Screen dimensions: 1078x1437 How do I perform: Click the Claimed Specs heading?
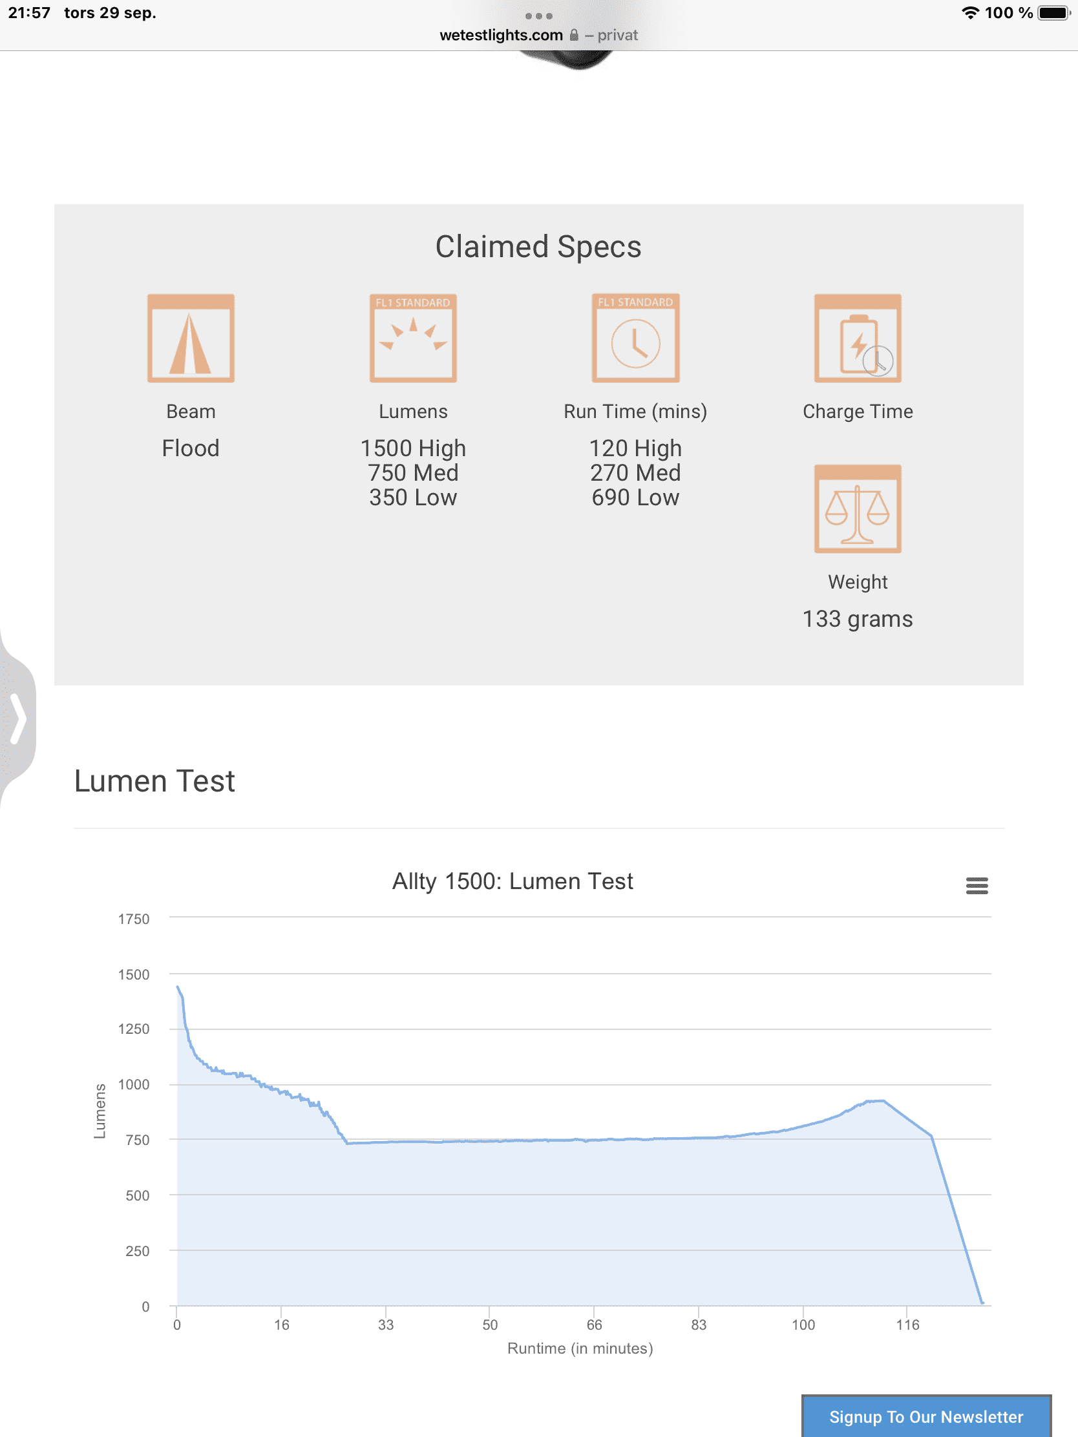(x=538, y=247)
